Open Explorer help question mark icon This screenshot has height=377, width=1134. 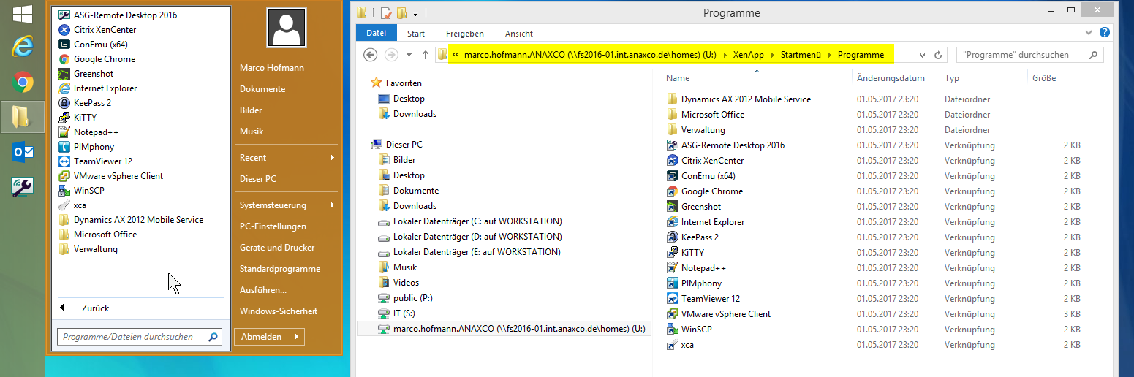1105,33
